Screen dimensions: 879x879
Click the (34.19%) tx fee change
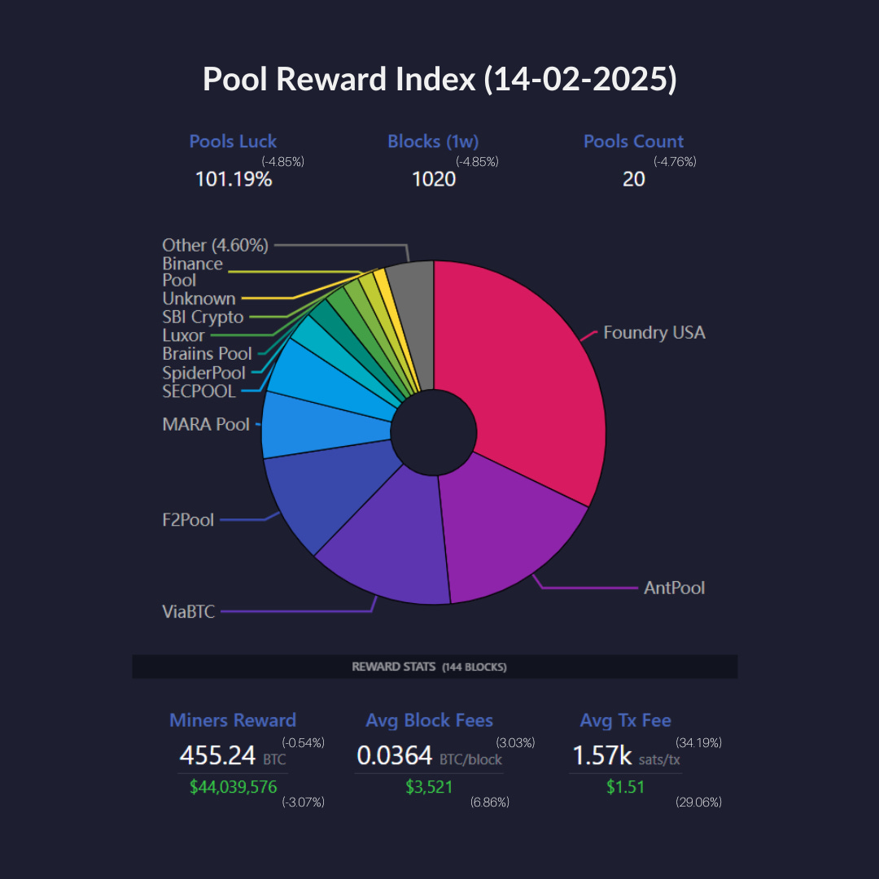pos(698,743)
